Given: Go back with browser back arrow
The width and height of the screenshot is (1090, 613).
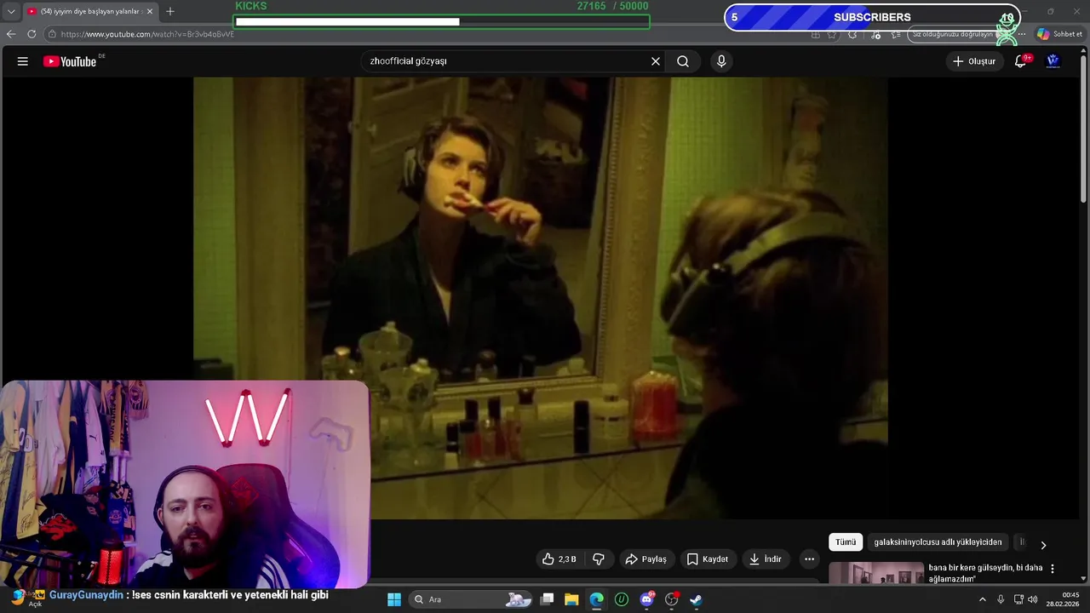Looking at the screenshot, I should (11, 34).
